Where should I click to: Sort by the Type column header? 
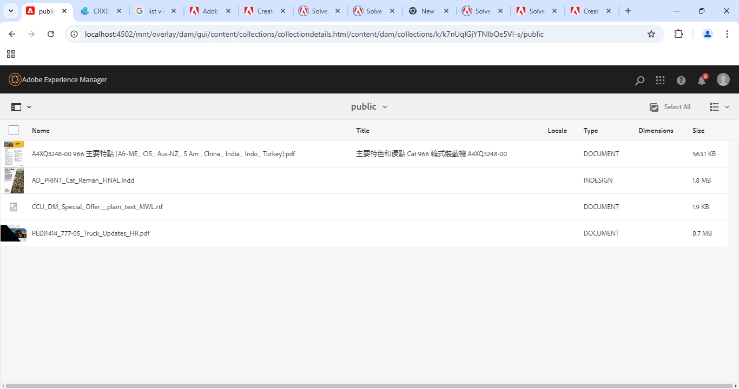591,131
